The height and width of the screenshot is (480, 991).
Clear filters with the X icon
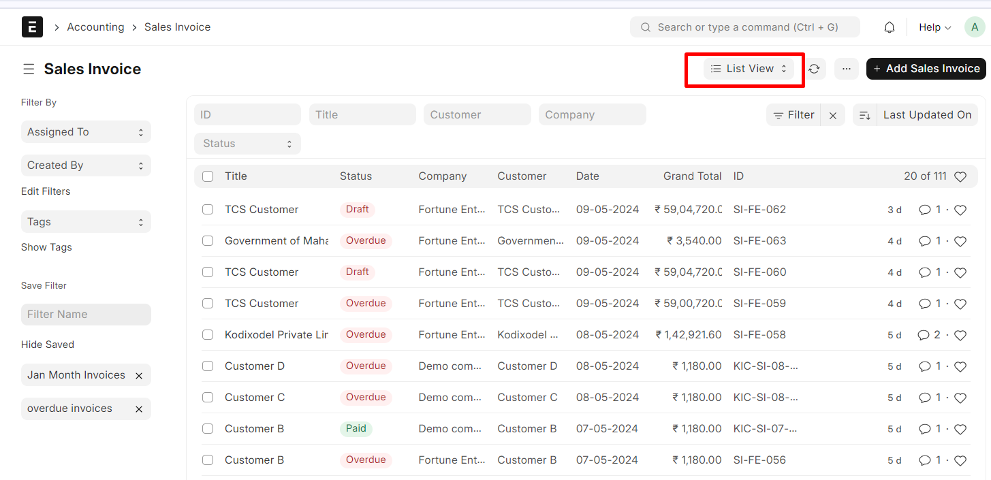tap(833, 115)
